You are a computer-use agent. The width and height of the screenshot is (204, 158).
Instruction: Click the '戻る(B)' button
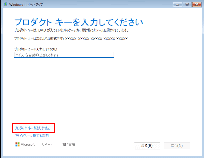(x=147, y=146)
